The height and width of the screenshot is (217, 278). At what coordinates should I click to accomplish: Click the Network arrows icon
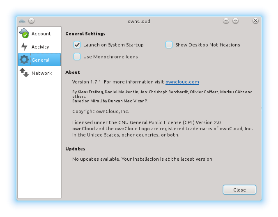point(24,73)
